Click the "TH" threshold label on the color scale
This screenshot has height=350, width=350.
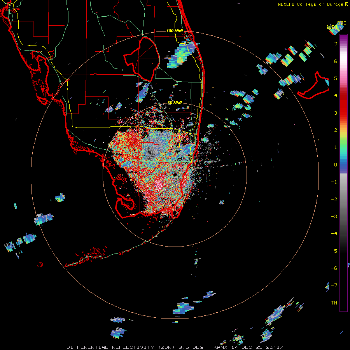(x=334, y=303)
